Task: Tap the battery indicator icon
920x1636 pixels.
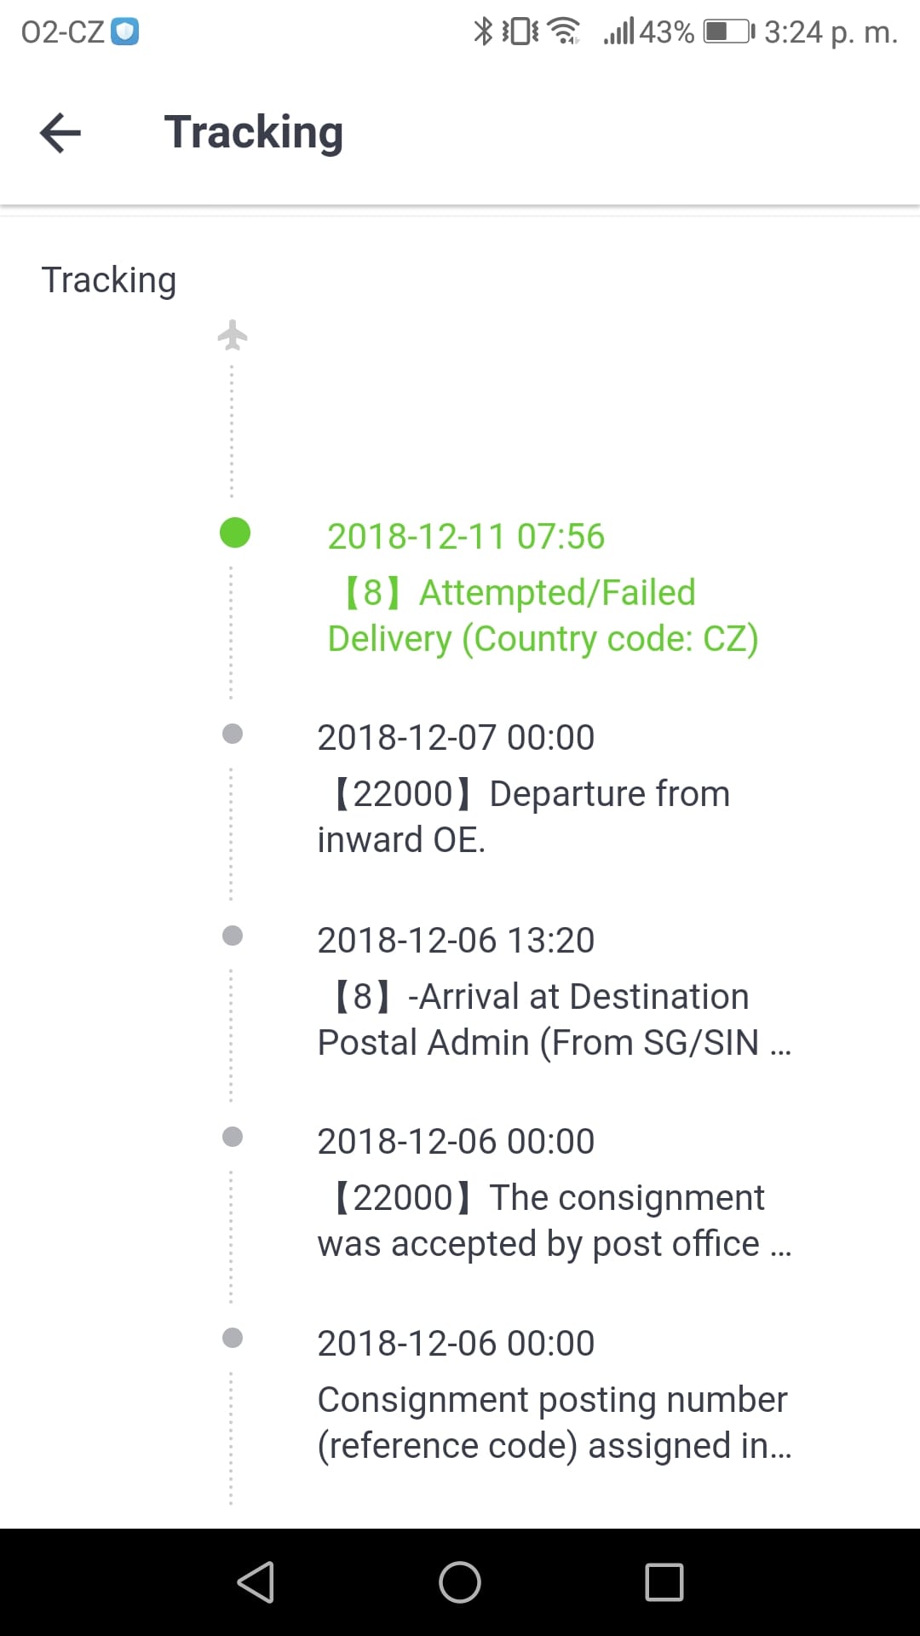Action: (x=728, y=32)
